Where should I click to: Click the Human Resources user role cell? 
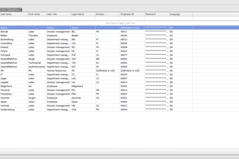coord(59,71)
